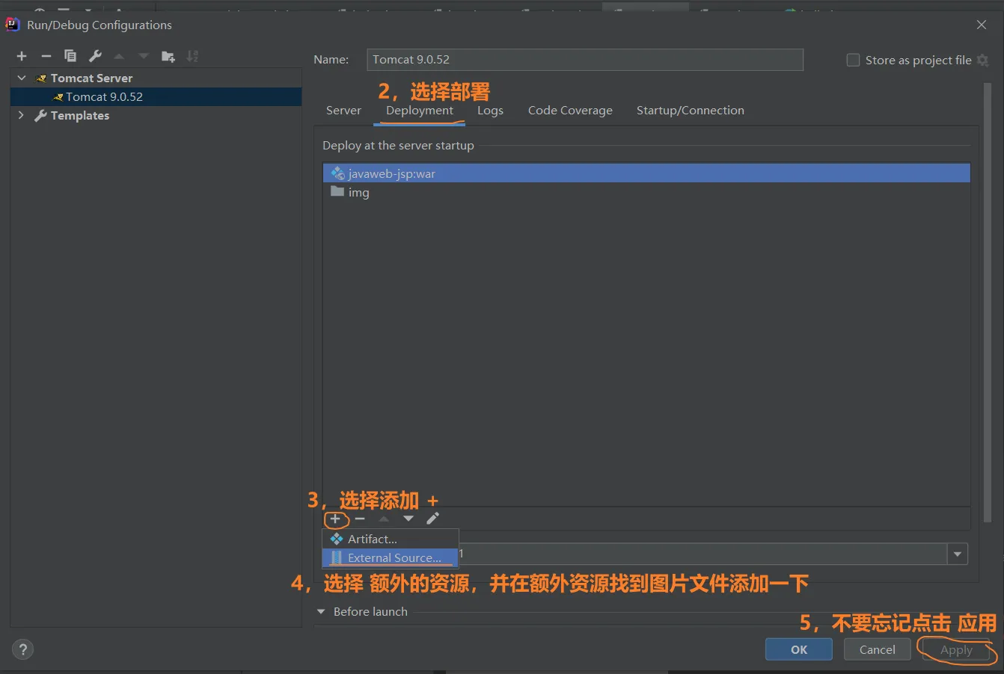The height and width of the screenshot is (674, 1004).
Task: Open edit templates wrench icon
Action: click(x=95, y=56)
